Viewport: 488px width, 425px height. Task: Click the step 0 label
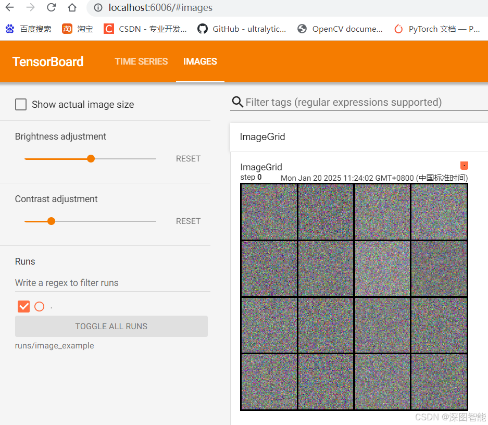click(251, 177)
